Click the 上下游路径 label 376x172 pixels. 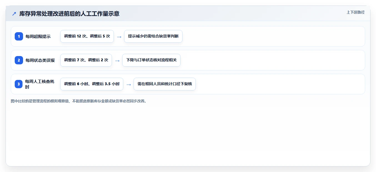[x=355, y=12]
